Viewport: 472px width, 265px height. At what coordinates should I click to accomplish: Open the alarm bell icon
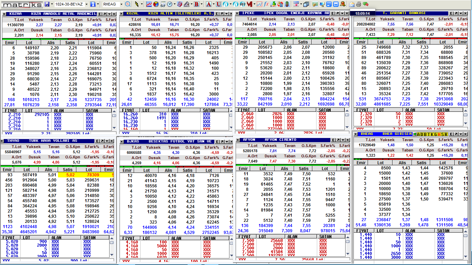[343, 4]
